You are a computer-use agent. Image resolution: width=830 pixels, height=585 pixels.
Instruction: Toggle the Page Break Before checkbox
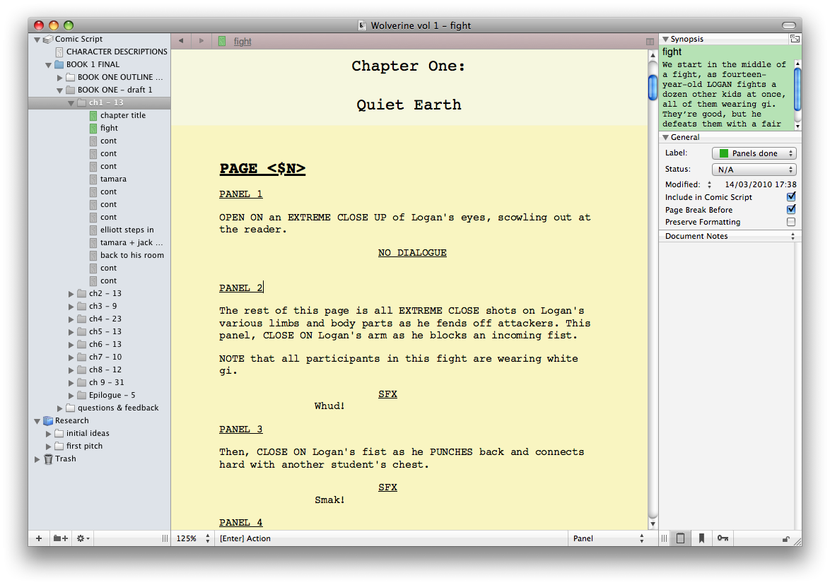click(x=791, y=210)
